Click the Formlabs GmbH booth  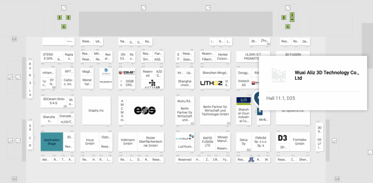[299, 141]
